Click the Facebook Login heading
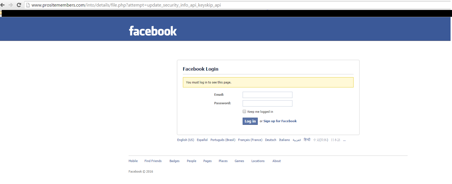The image size is (452, 184). click(x=201, y=69)
